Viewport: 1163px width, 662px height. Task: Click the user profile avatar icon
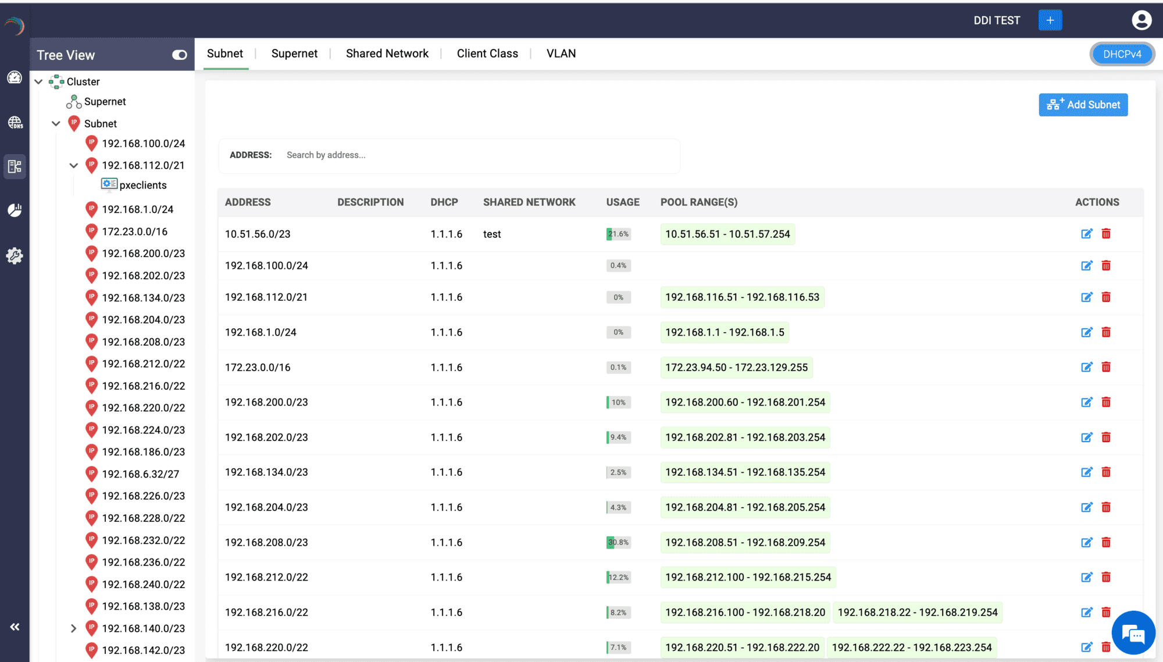(x=1141, y=20)
